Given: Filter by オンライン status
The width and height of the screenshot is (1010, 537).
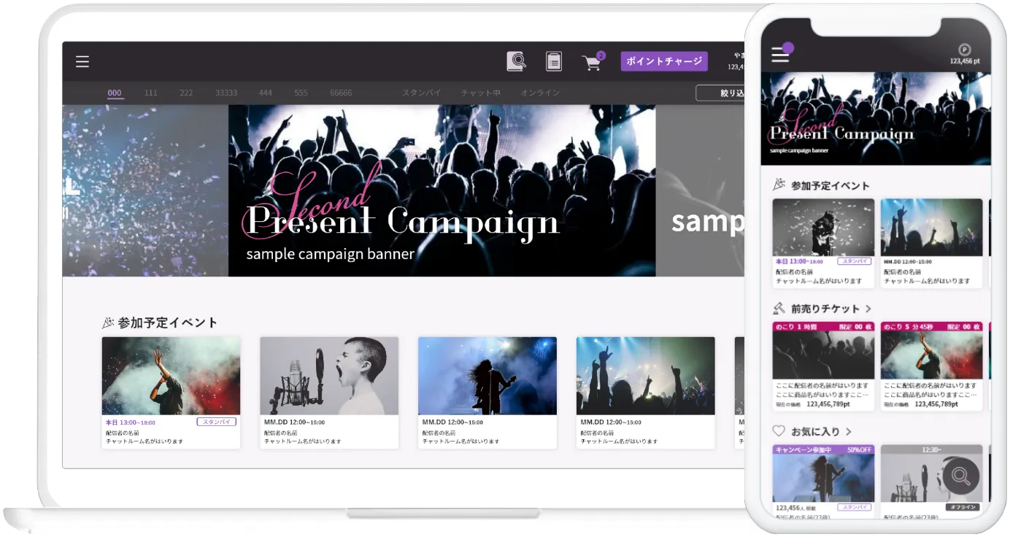Looking at the screenshot, I should pos(540,93).
